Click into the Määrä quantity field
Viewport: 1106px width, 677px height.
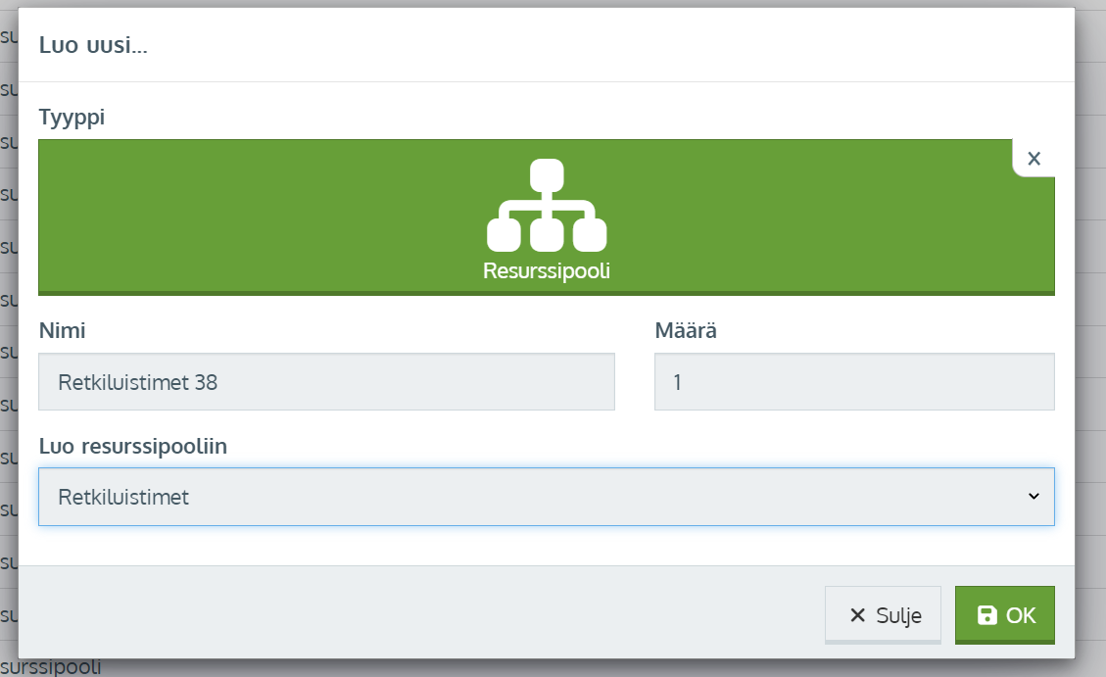853,382
